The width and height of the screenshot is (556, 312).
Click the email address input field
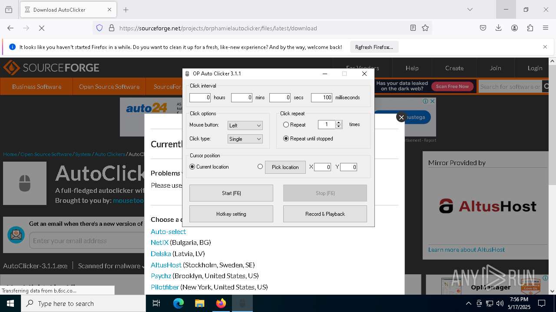pos(87,240)
